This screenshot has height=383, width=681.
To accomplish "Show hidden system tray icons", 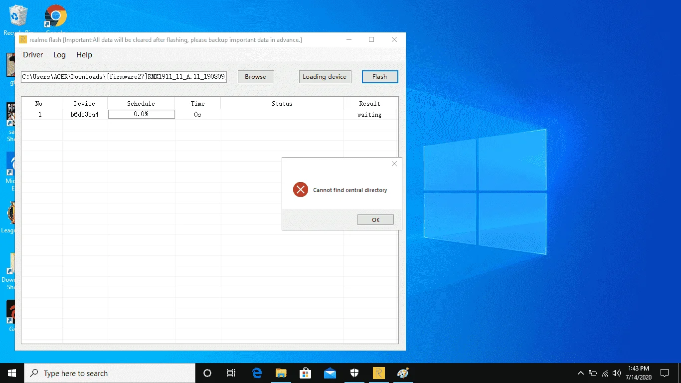I will tap(580, 373).
